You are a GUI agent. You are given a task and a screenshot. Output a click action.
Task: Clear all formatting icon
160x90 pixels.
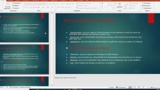[54, 4]
